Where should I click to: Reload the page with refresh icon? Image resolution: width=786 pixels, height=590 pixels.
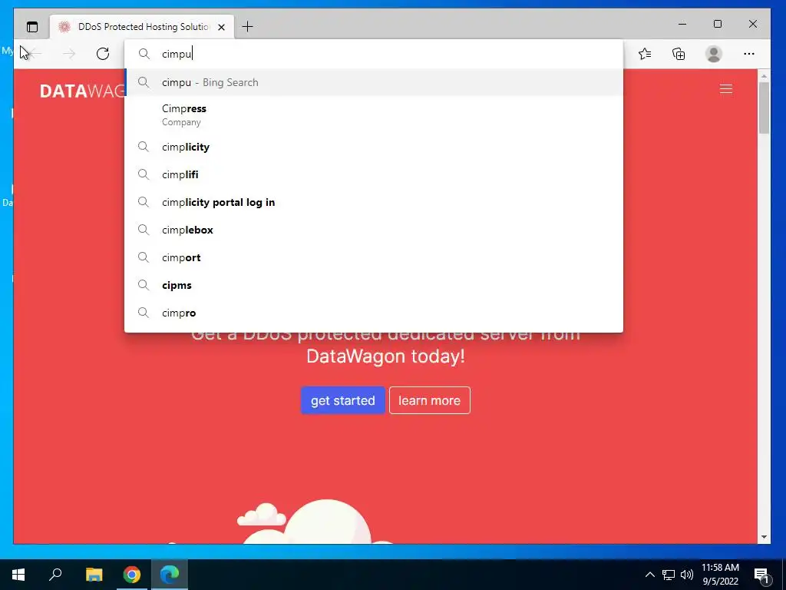pyautogui.click(x=103, y=54)
